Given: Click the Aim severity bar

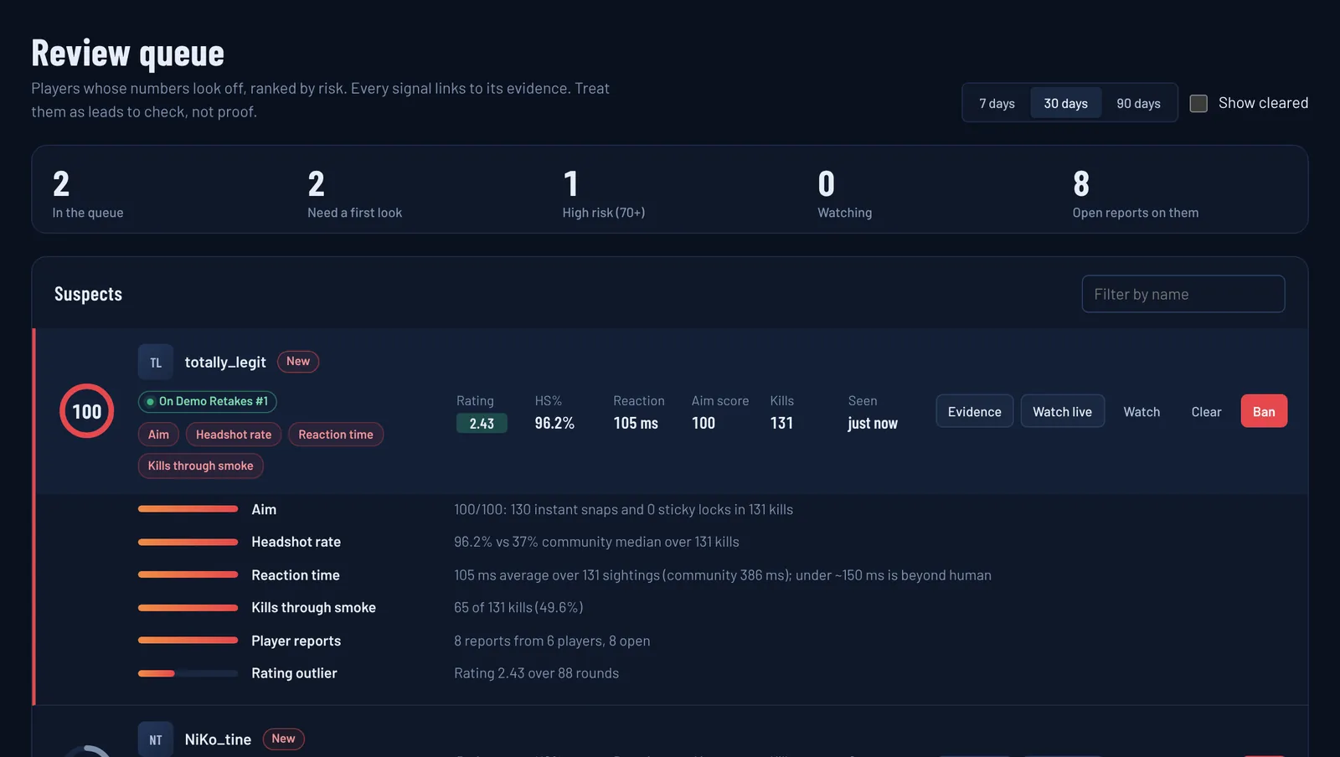Looking at the screenshot, I should 188,509.
